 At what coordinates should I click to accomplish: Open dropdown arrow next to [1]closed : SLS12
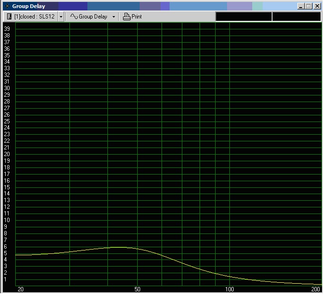[61, 17]
